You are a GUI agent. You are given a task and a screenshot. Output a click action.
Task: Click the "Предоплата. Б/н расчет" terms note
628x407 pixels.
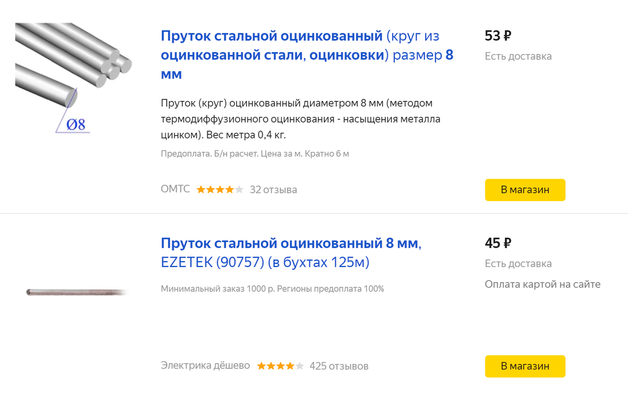point(254,154)
